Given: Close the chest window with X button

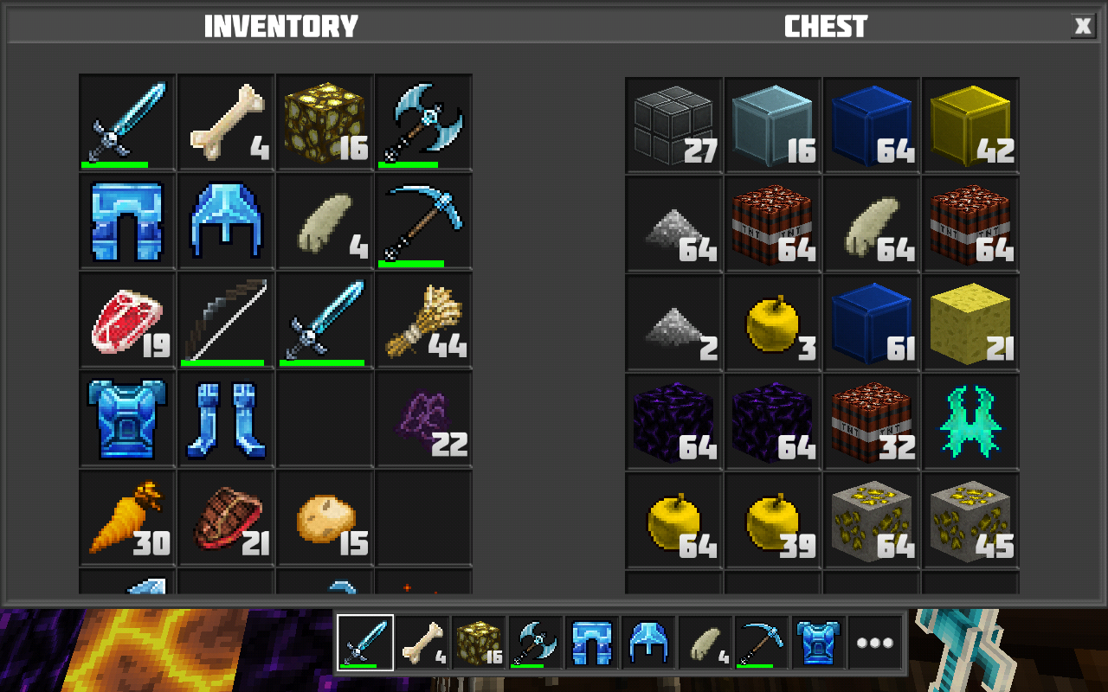Looking at the screenshot, I should [x=1083, y=26].
